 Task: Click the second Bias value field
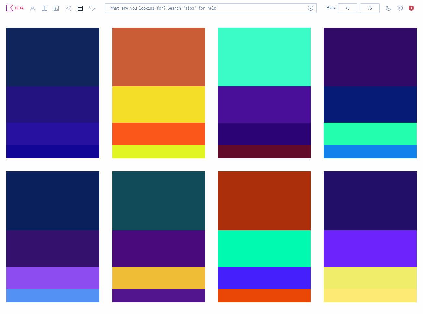click(369, 8)
